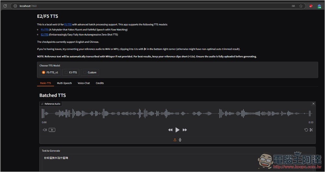Select the microphone record icon
This screenshot has height=172, width=325.
[x=180, y=140]
